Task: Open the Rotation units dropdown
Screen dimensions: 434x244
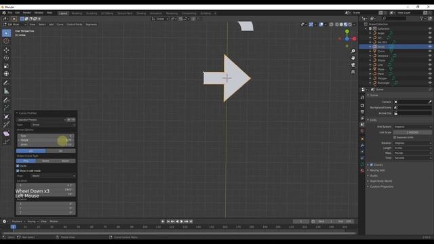Action: [412, 143]
